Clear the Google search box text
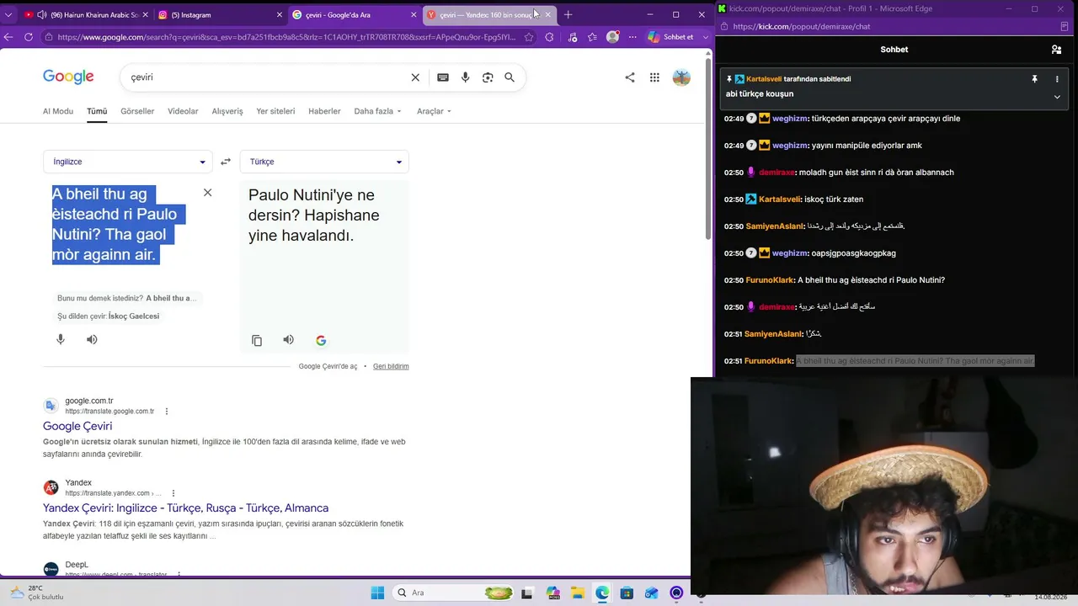The image size is (1078, 606). (x=415, y=77)
